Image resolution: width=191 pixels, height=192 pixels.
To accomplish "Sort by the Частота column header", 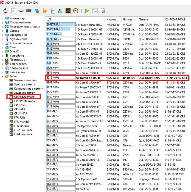I will [113, 20].
